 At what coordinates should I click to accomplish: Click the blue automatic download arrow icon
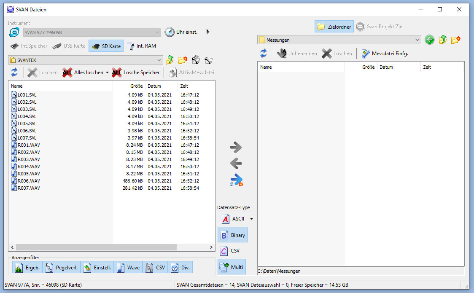point(237,180)
